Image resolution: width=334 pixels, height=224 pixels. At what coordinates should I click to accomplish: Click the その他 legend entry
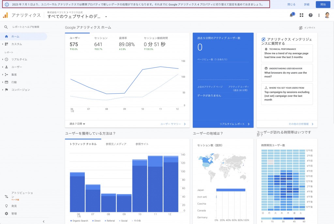[136, 221]
